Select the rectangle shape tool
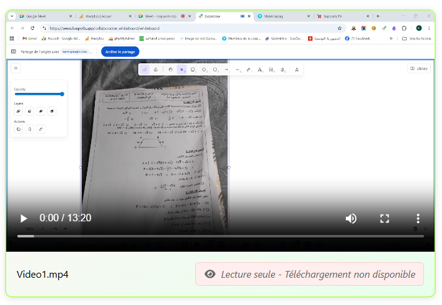 click(x=193, y=70)
